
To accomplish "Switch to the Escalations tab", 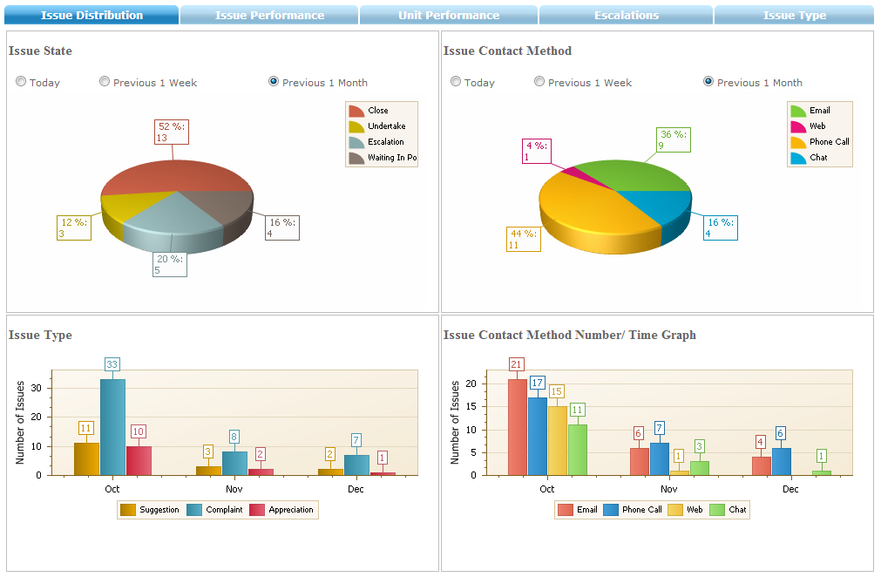I will click(626, 14).
